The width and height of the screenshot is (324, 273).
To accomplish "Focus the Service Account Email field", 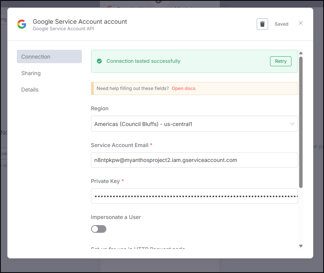I will pyautogui.click(x=194, y=160).
